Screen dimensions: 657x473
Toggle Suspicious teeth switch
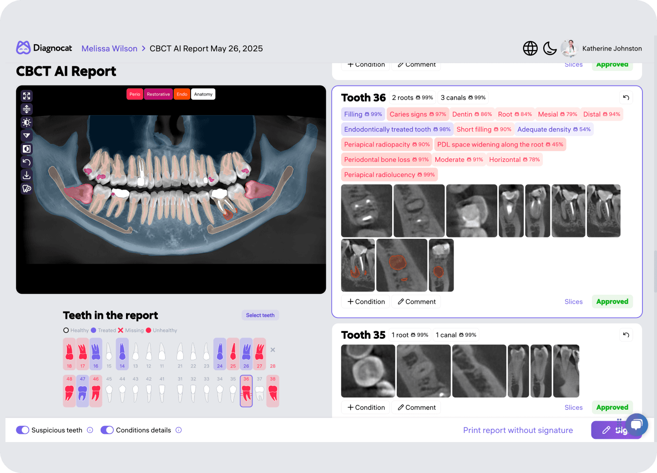pyautogui.click(x=23, y=430)
